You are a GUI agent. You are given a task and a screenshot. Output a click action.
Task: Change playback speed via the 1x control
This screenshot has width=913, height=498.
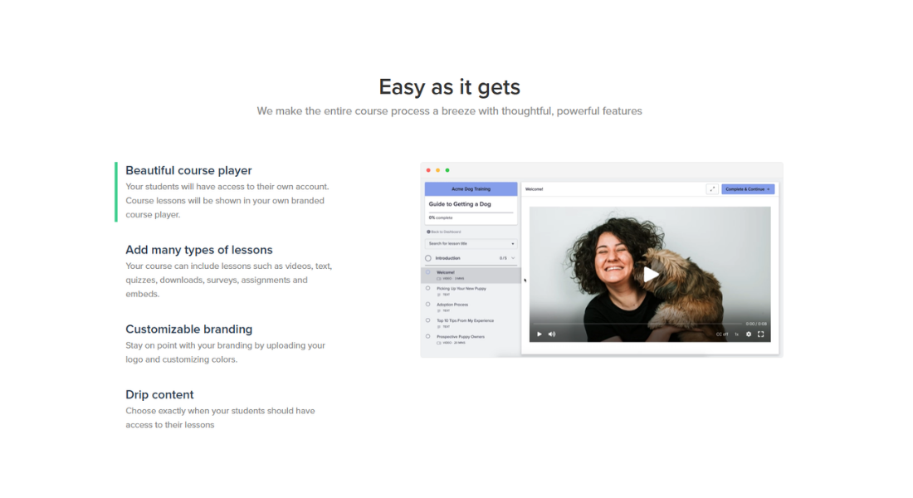pyautogui.click(x=736, y=334)
